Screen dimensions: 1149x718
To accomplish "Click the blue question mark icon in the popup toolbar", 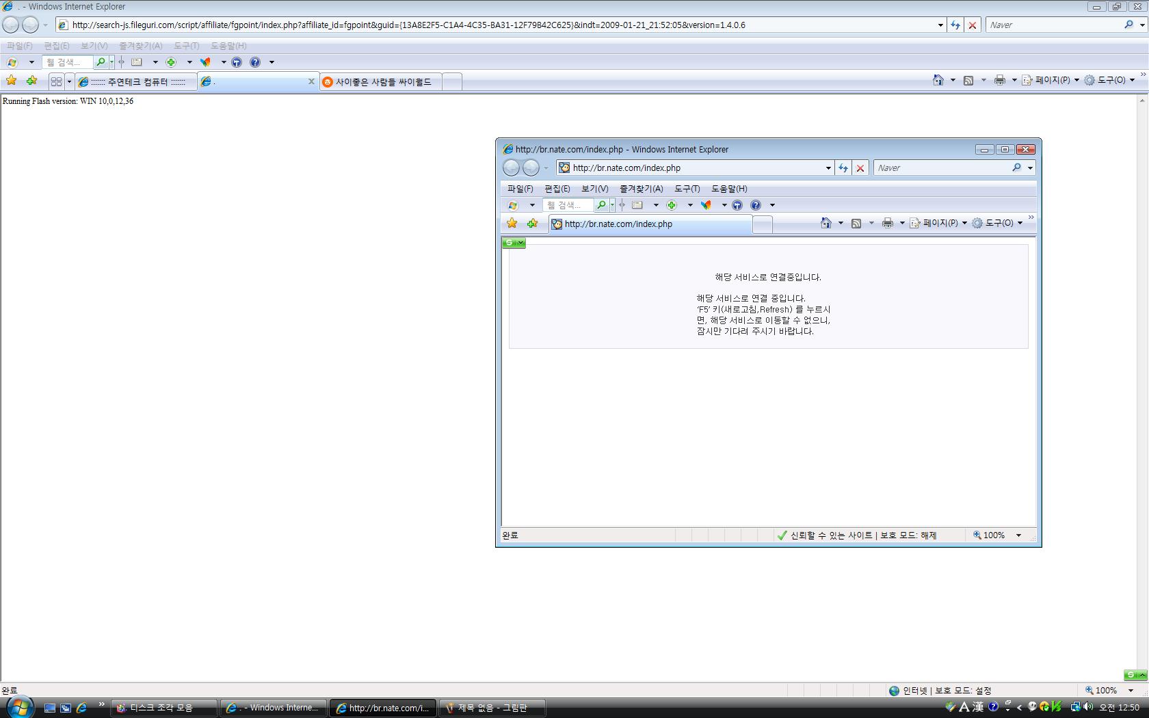I will [755, 205].
